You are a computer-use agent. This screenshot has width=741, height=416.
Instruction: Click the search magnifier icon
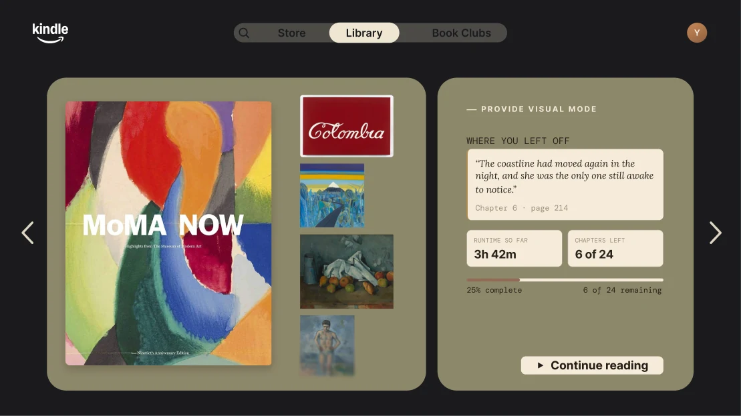pos(244,33)
